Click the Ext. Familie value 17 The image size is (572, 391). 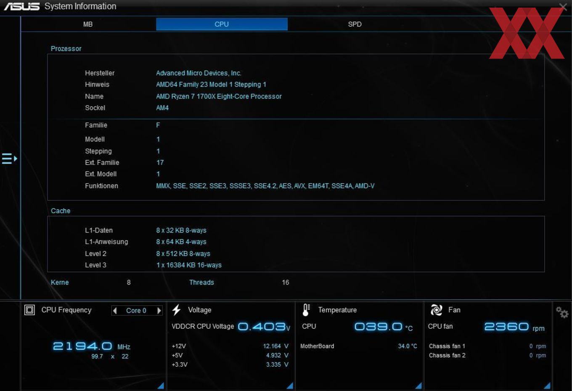[160, 163]
